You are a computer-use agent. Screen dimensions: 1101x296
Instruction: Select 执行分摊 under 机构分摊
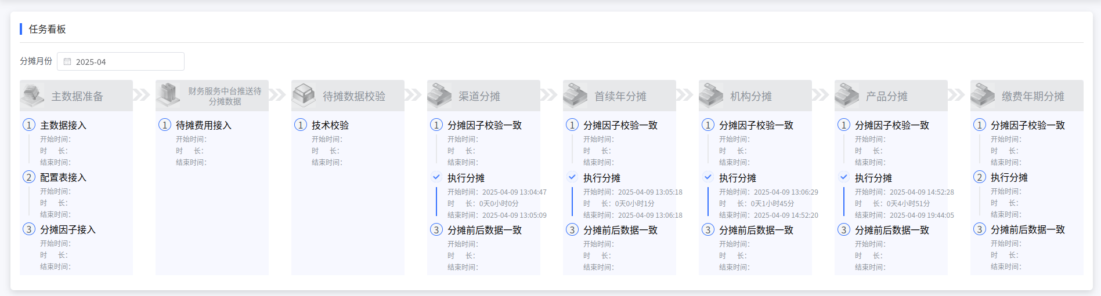738,178
